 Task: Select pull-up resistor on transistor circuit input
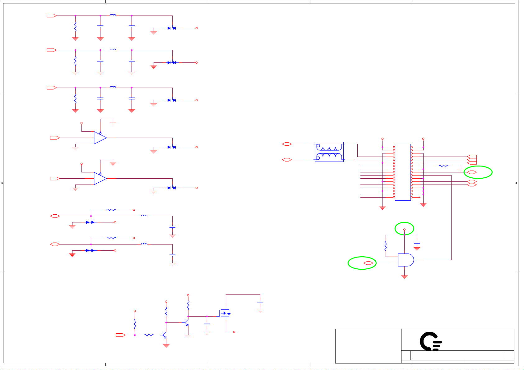[135, 324]
